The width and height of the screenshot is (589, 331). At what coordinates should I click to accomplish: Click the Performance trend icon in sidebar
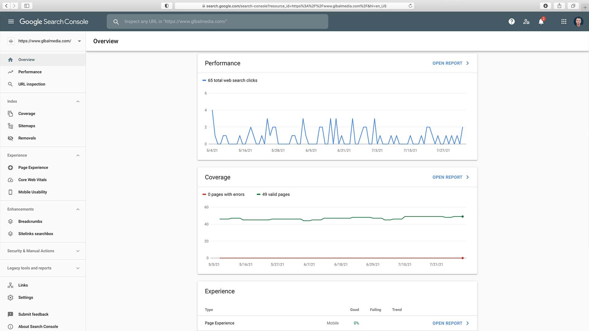tap(10, 72)
